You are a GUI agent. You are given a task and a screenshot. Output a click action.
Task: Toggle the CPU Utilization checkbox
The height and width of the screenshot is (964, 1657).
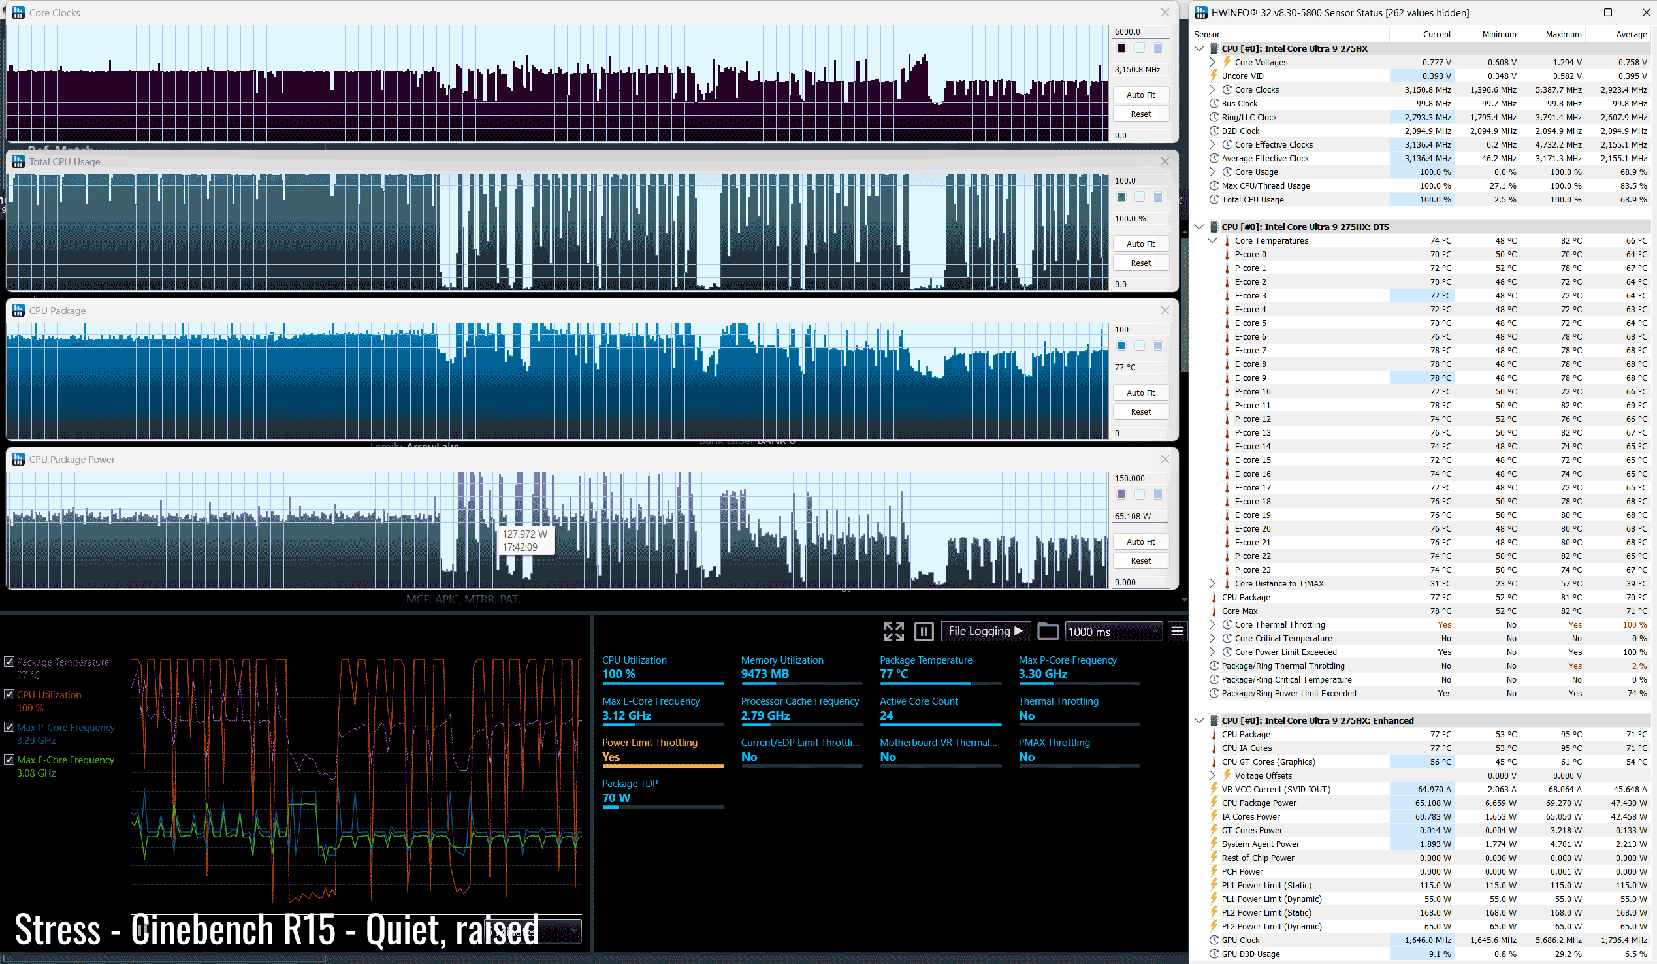(x=9, y=694)
